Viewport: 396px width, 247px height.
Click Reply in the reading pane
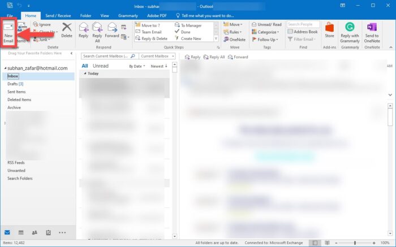(x=192, y=57)
